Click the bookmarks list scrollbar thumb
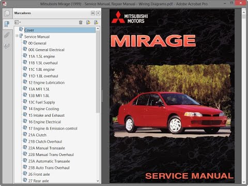 98,72
